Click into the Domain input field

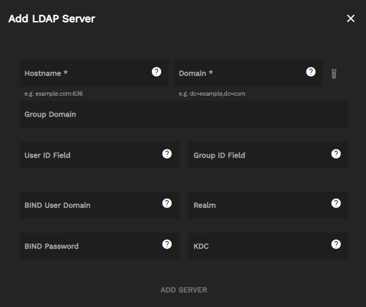pos(239,74)
